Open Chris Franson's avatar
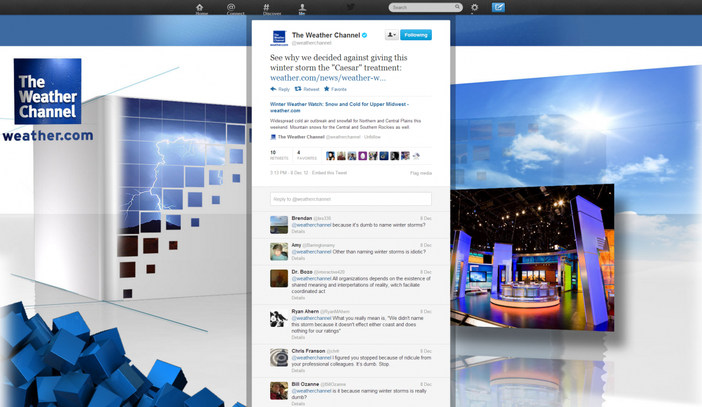702x407 pixels. coord(279,357)
